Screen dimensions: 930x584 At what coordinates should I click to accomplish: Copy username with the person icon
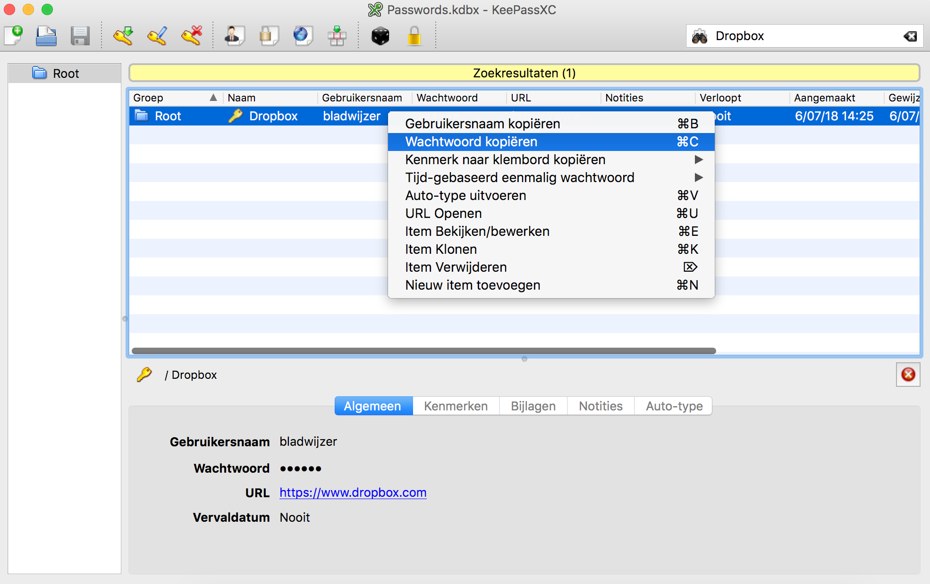click(x=234, y=35)
